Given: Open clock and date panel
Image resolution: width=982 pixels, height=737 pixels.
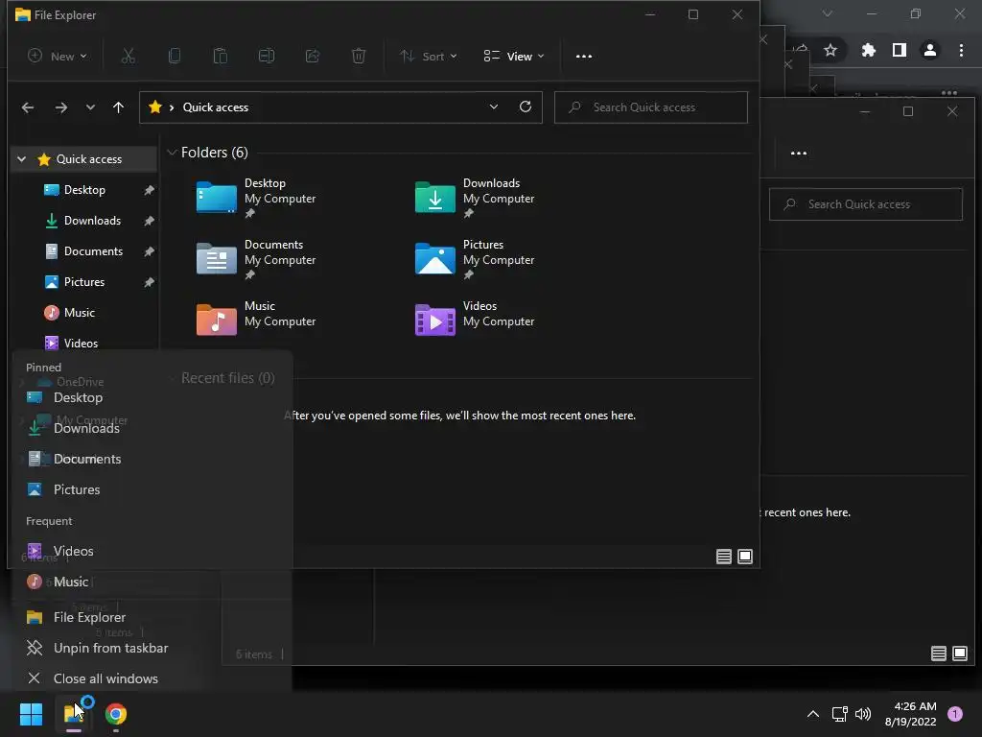Looking at the screenshot, I should click(x=910, y=714).
